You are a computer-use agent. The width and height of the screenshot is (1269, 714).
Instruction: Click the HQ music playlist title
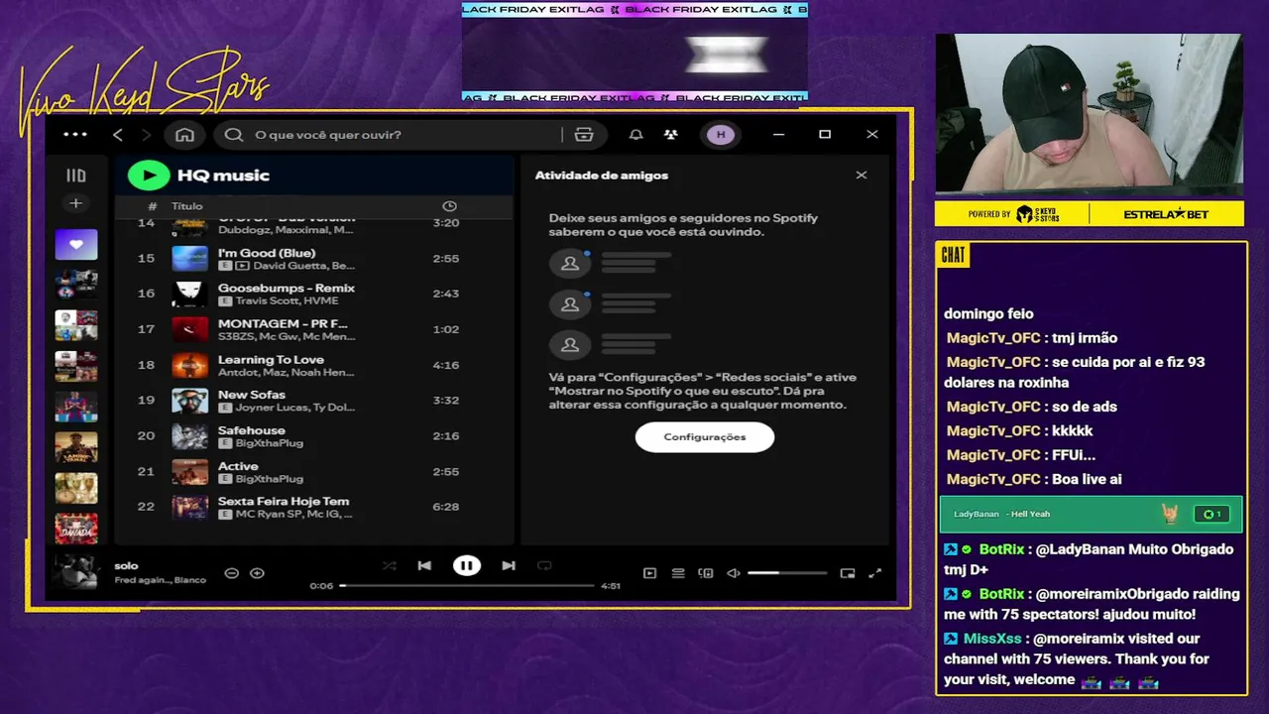[x=223, y=176]
